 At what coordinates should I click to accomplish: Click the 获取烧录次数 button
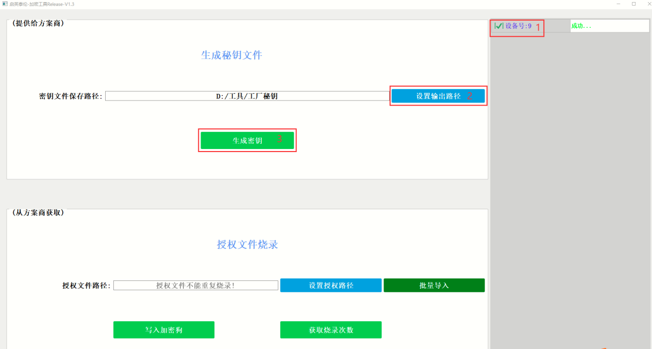point(330,330)
